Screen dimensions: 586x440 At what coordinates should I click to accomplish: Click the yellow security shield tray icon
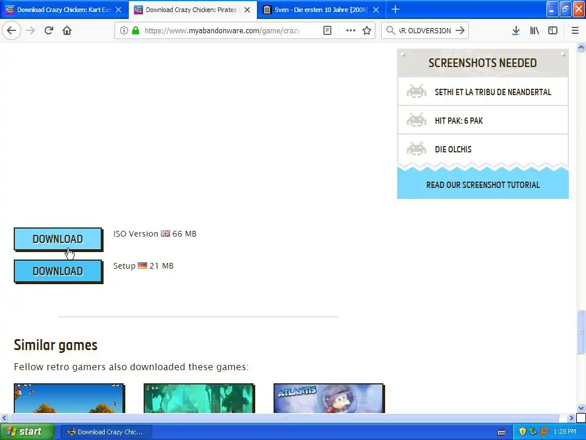click(x=522, y=432)
